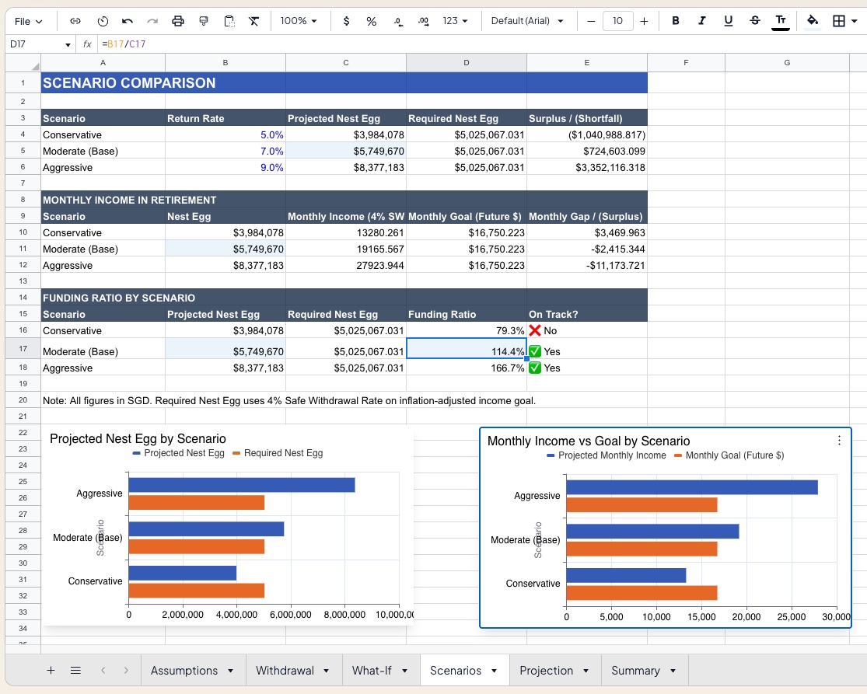Click the insert link icon

pos(75,21)
